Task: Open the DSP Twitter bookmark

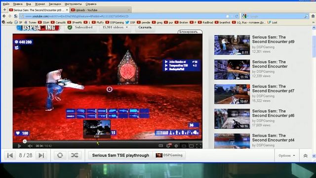Action: (x=130, y=22)
